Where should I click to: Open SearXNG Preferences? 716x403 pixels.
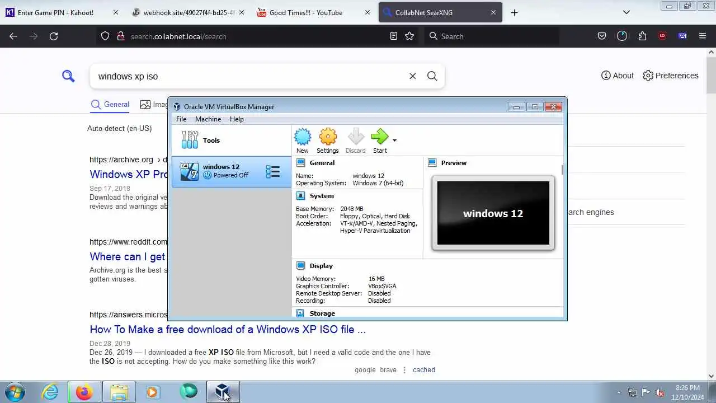click(x=671, y=76)
